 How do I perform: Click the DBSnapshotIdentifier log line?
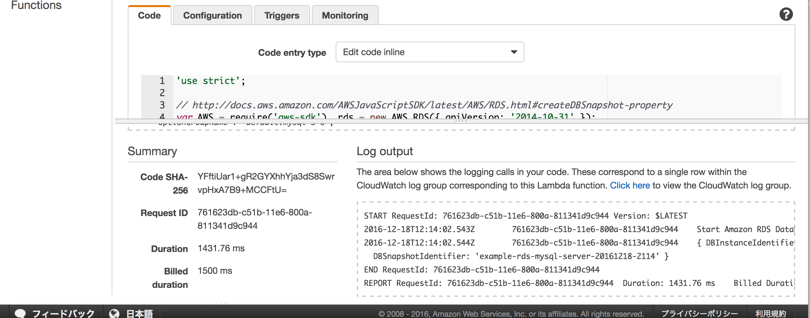pyautogui.click(x=520, y=256)
